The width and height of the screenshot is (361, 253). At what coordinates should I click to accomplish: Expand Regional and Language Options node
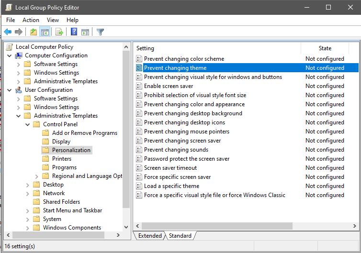[x=37, y=176]
